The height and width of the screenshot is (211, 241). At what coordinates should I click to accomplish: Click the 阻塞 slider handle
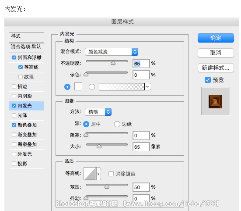(x=86, y=135)
